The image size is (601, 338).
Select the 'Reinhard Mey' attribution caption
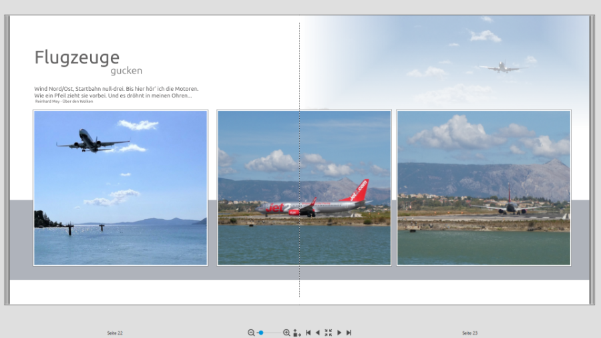click(68, 102)
